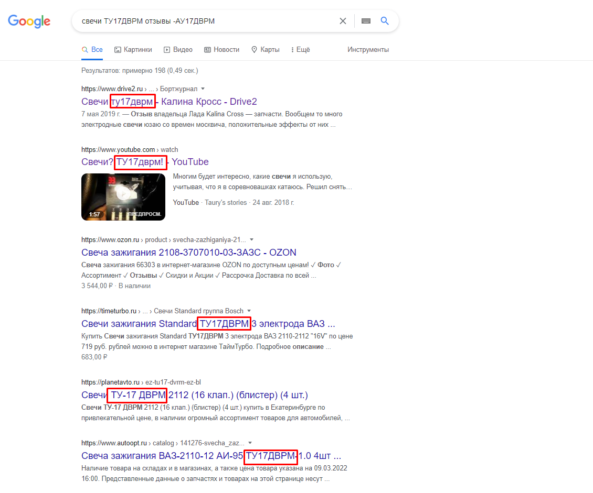Open the OZON Свеча зажигания result
The height and width of the screenshot is (493, 593).
point(189,253)
